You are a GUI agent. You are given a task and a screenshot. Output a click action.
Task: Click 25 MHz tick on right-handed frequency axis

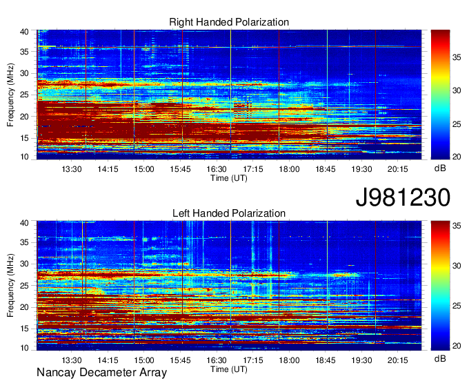24,95
